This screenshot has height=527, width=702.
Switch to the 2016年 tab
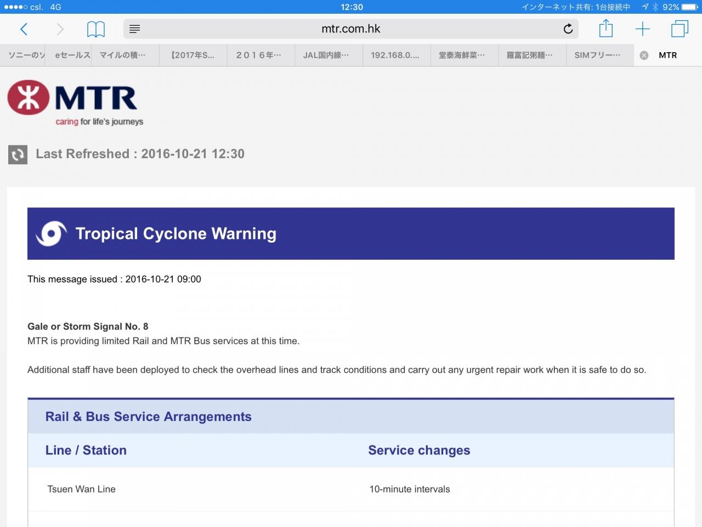coord(261,55)
